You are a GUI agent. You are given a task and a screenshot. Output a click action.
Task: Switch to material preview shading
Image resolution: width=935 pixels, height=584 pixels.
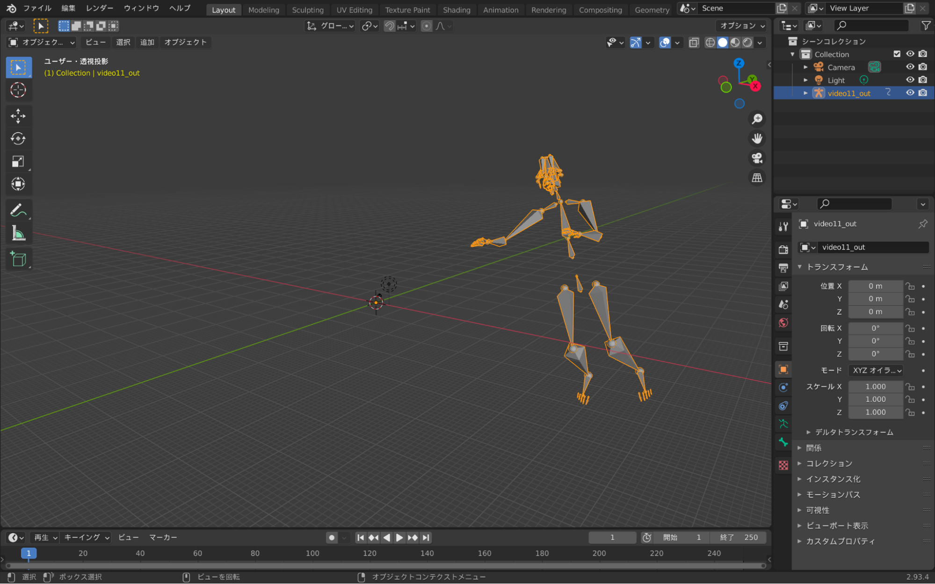click(x=735, y=43)
